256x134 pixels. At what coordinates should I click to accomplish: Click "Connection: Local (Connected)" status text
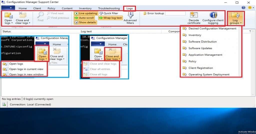coord(30,104)
